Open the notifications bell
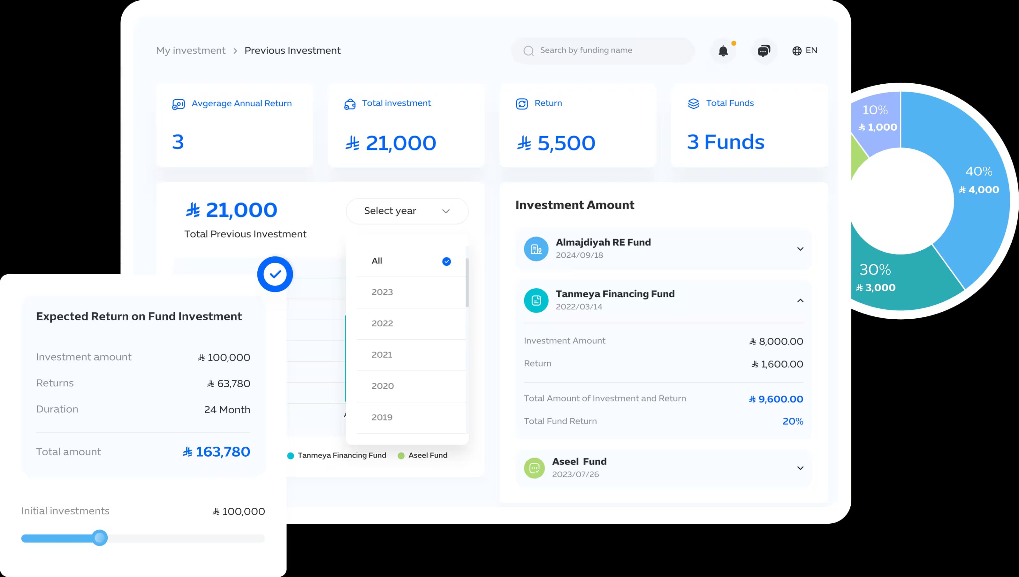The width and height of the screenshot is (1019, 577). pos(723,51)
